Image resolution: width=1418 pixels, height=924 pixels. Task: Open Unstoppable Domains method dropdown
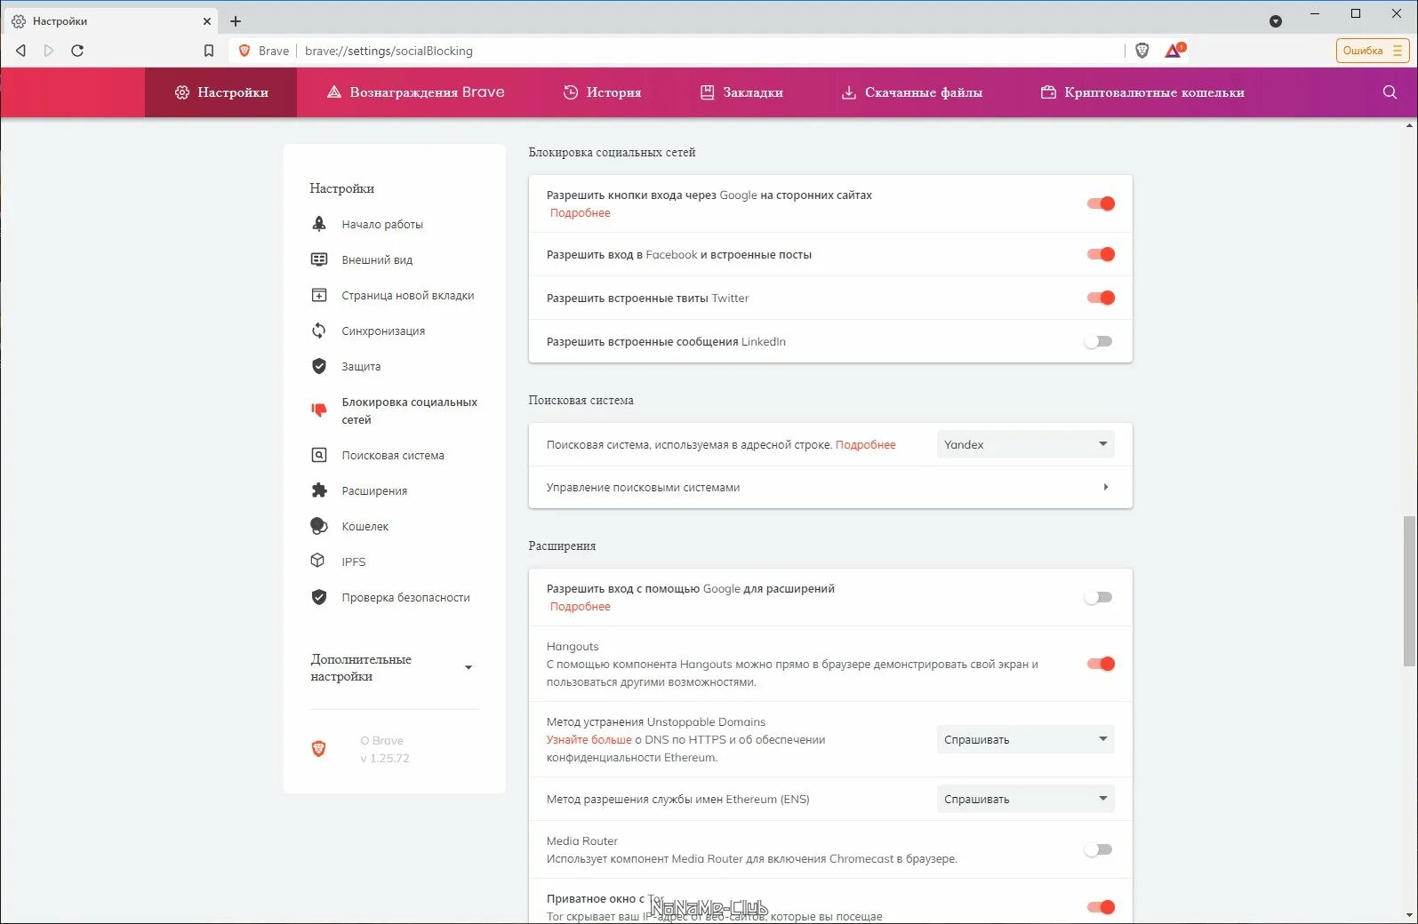[1025, 739]
